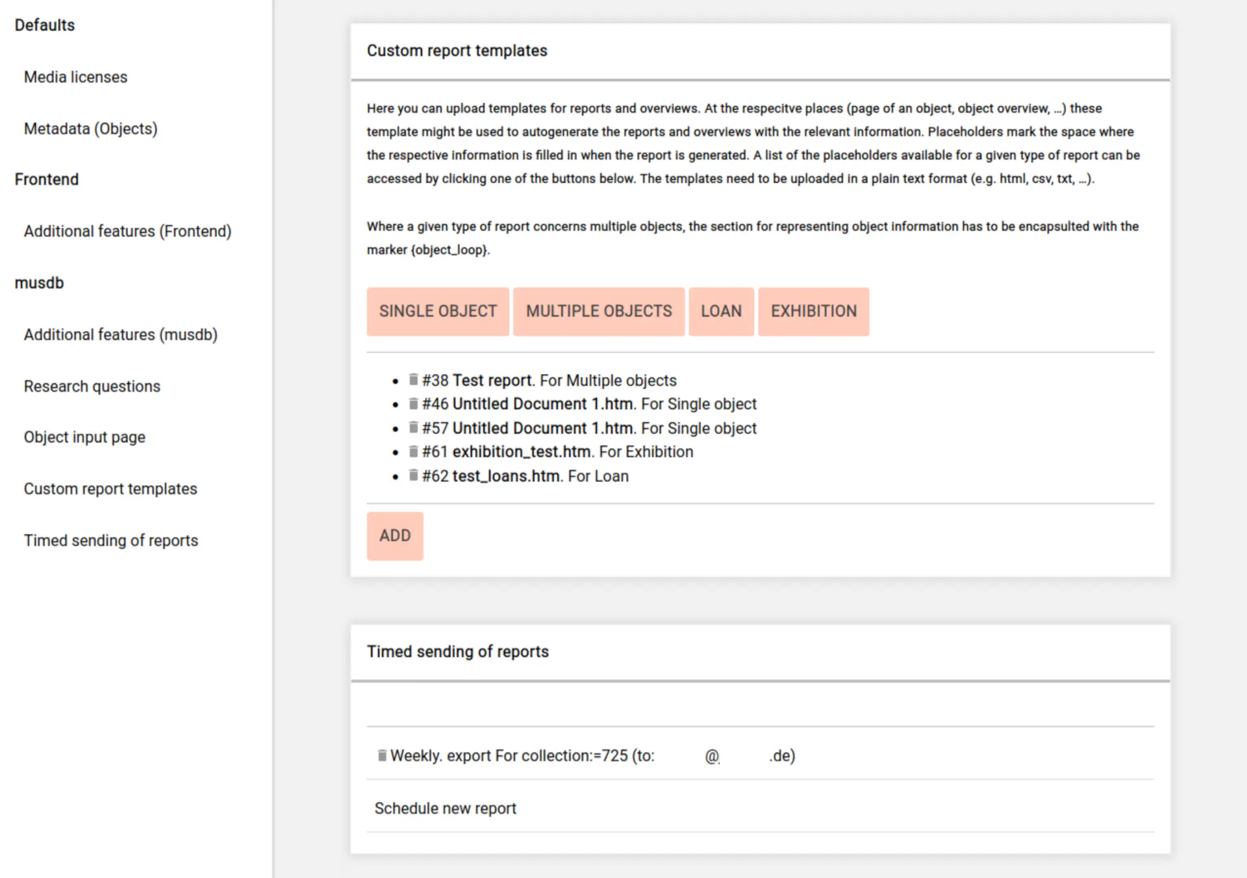Viewport: 1247px width, 878px height.
Task: Open template test_loans.htm
Action: coord(506,476)
